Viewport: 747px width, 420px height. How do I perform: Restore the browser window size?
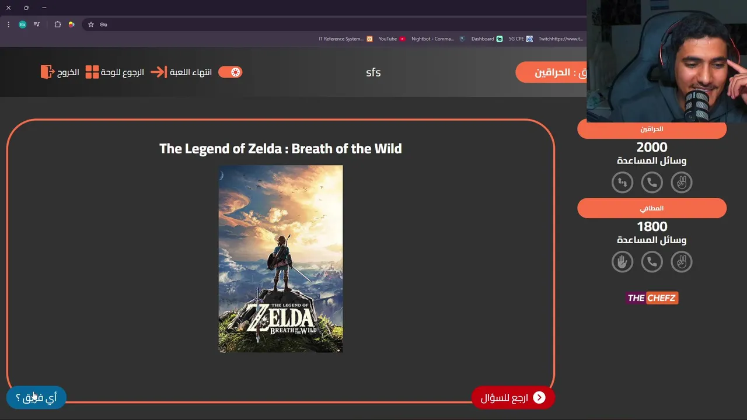(x=26, y=8)
